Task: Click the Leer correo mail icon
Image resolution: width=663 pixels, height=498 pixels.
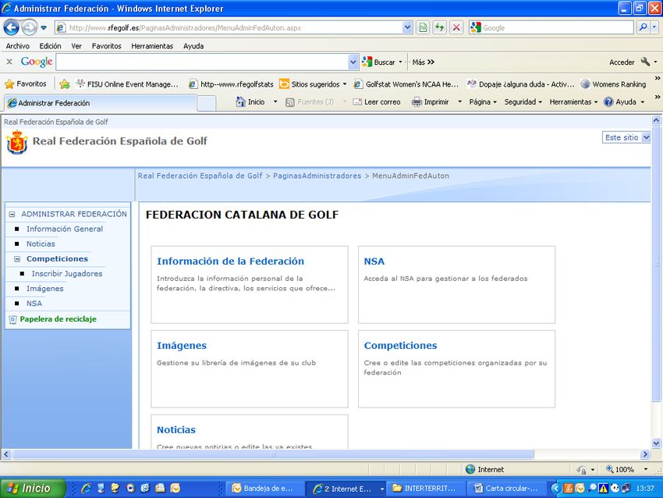Action: pos(357,101)
